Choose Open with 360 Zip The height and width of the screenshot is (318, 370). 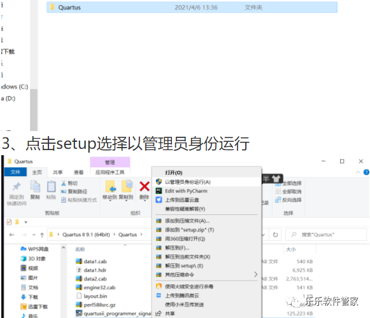click(207, 238)
